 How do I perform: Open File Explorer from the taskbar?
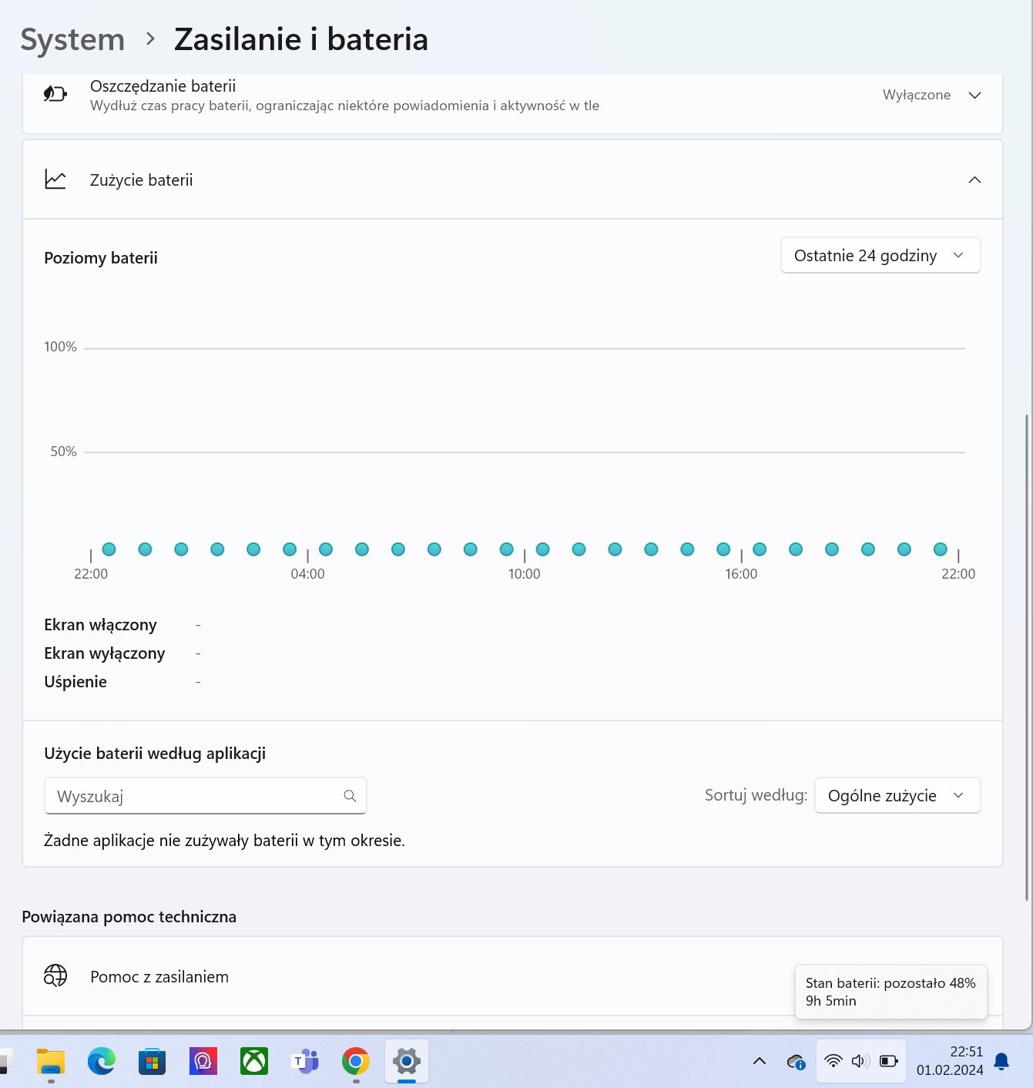point(51,1062)
